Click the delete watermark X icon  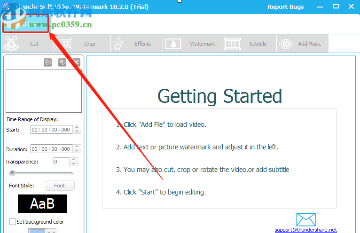click(77, 62)
